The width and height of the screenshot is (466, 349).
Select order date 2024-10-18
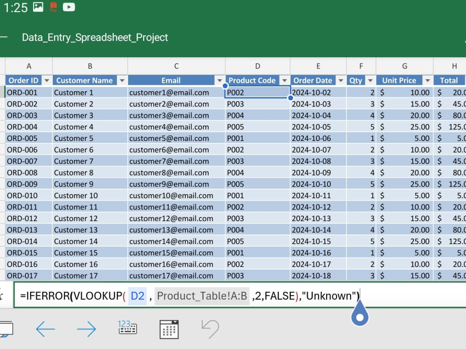pyautogui.click(x=318, y=275)
